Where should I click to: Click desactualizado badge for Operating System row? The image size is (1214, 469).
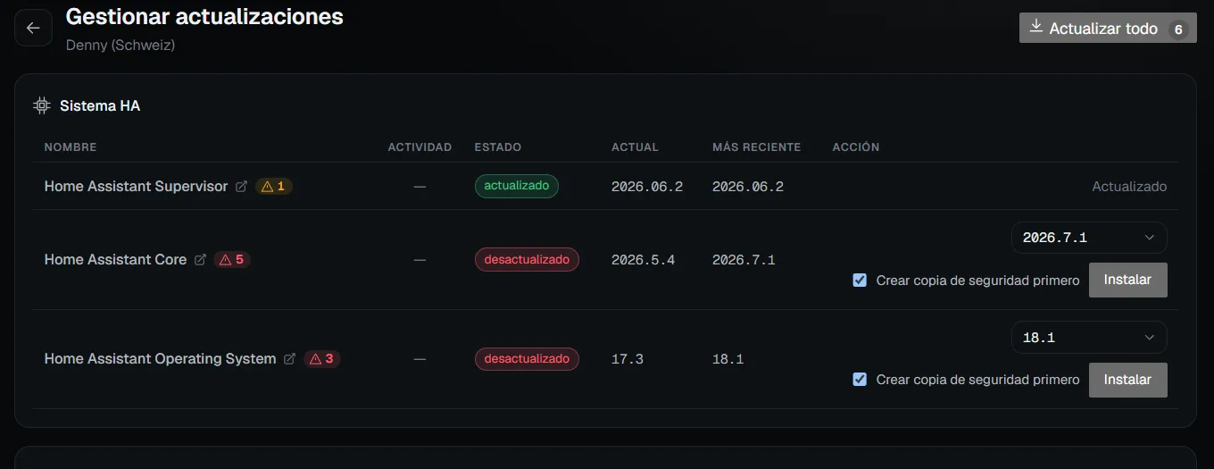tap(527, 359)
